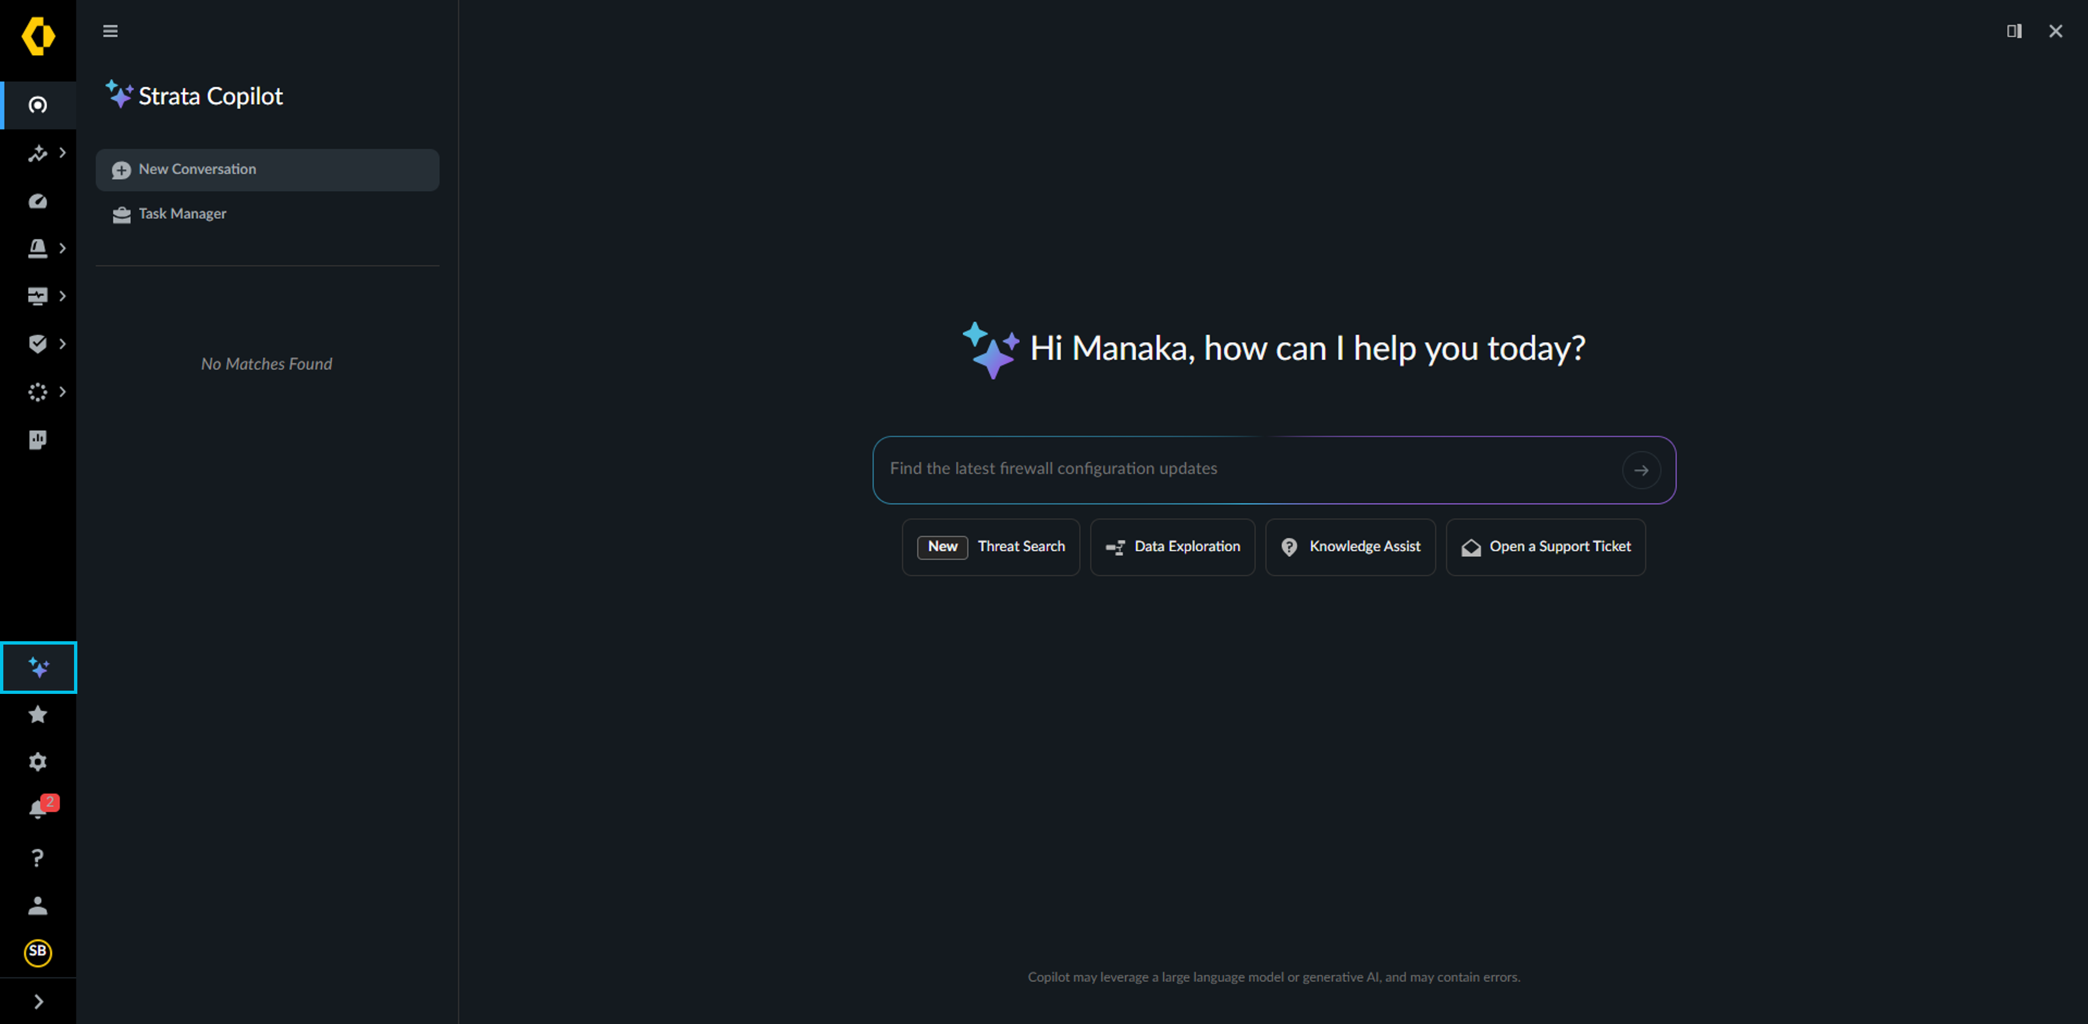Expand the Workflows submenu chevron
Image resolution: width=2088 pixels, height=1024 pixels.
click(63, 392)
